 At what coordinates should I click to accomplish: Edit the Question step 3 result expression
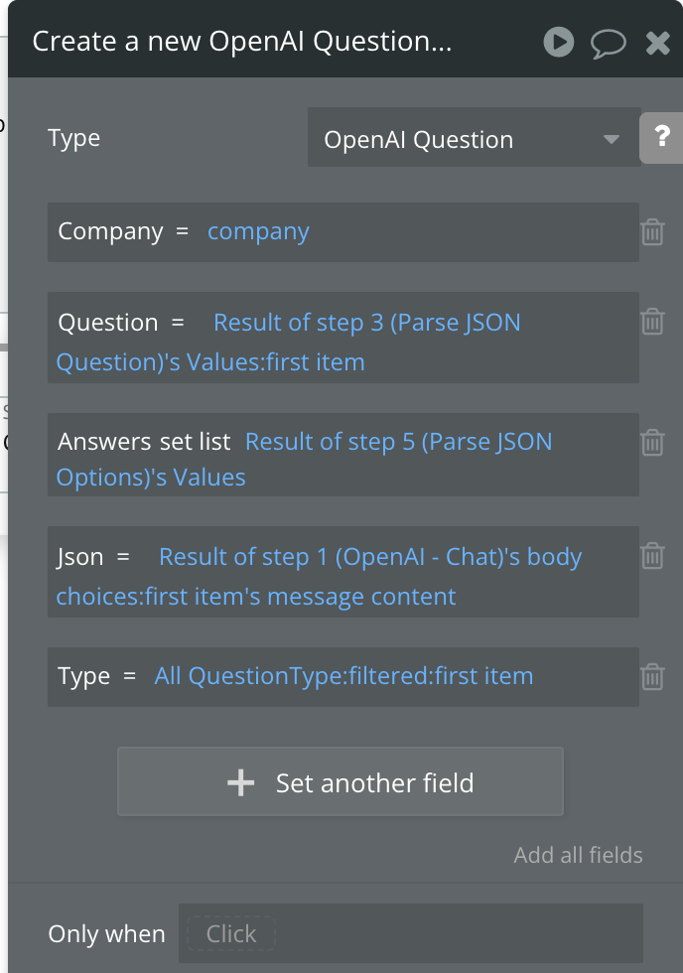click(366, 322)
